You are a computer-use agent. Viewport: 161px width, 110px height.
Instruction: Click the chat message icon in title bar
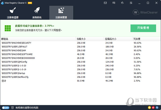[114, 3]
